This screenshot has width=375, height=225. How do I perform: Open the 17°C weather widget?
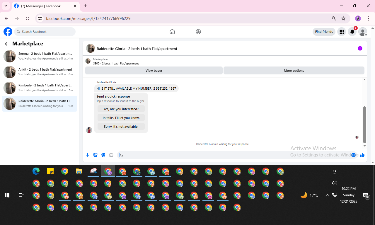pyautogui.click(x=309, y=195)
